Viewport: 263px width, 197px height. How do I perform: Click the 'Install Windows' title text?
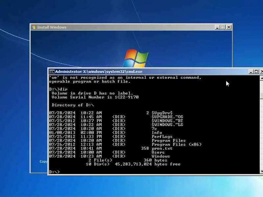click(52, 27)
